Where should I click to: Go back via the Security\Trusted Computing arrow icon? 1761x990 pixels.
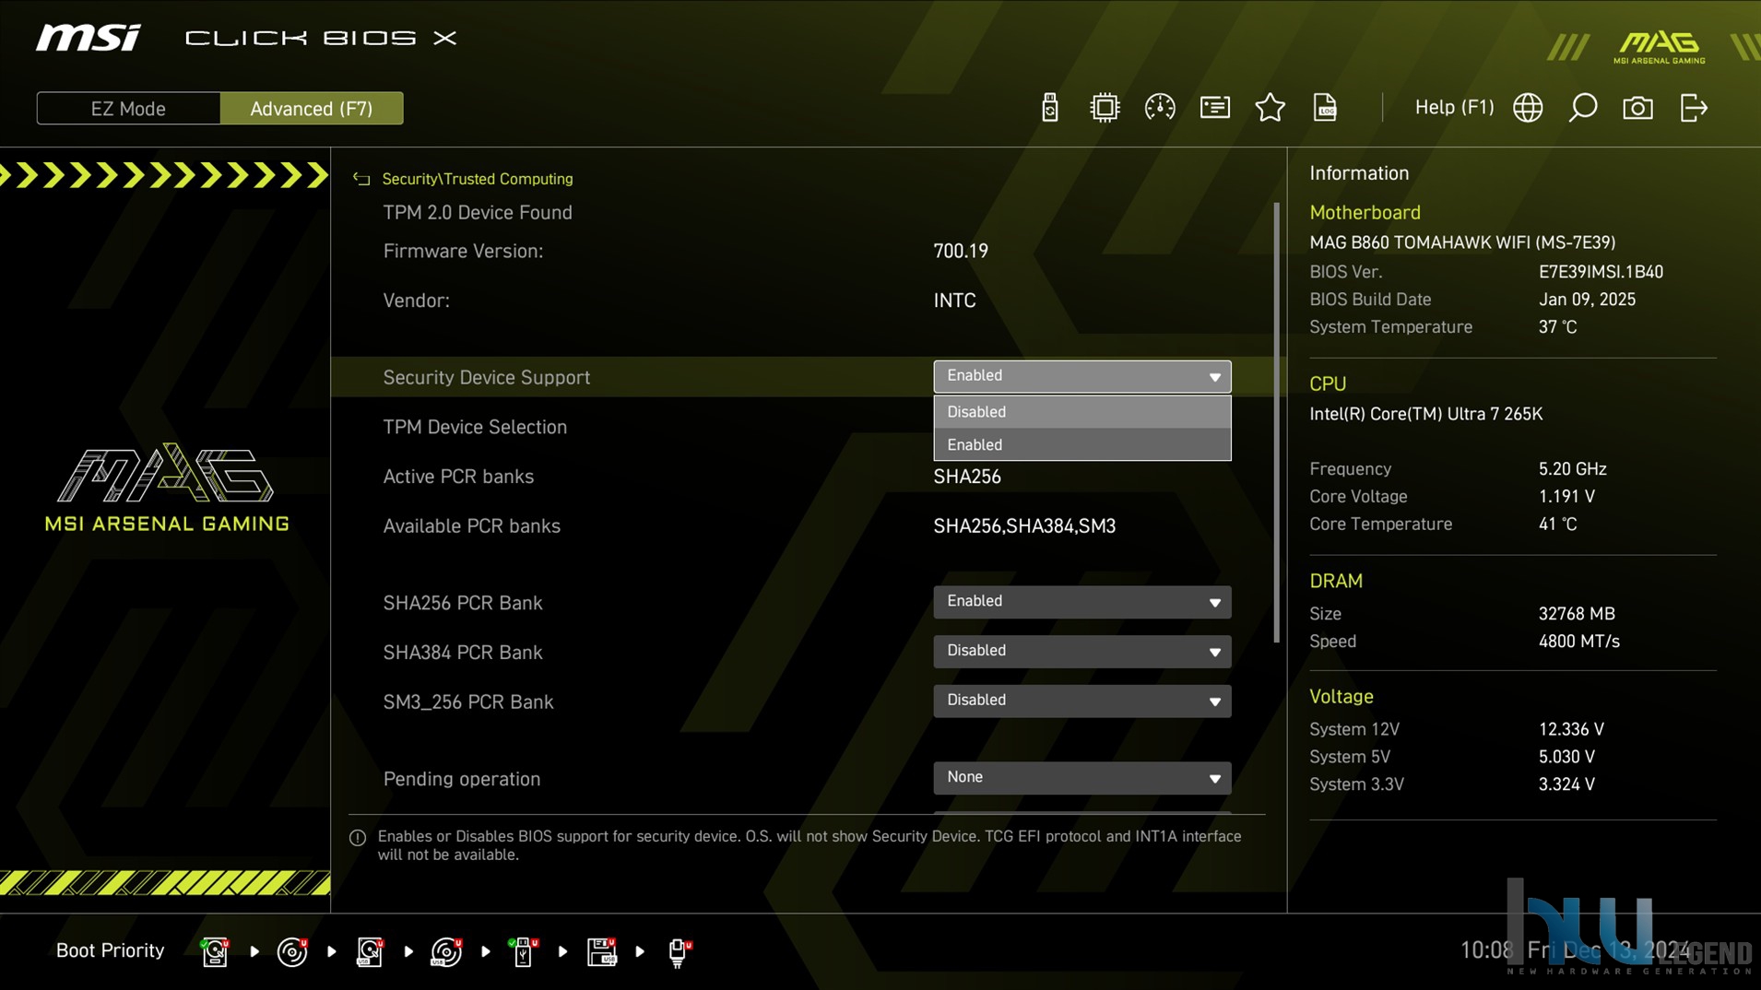(361, 179)
